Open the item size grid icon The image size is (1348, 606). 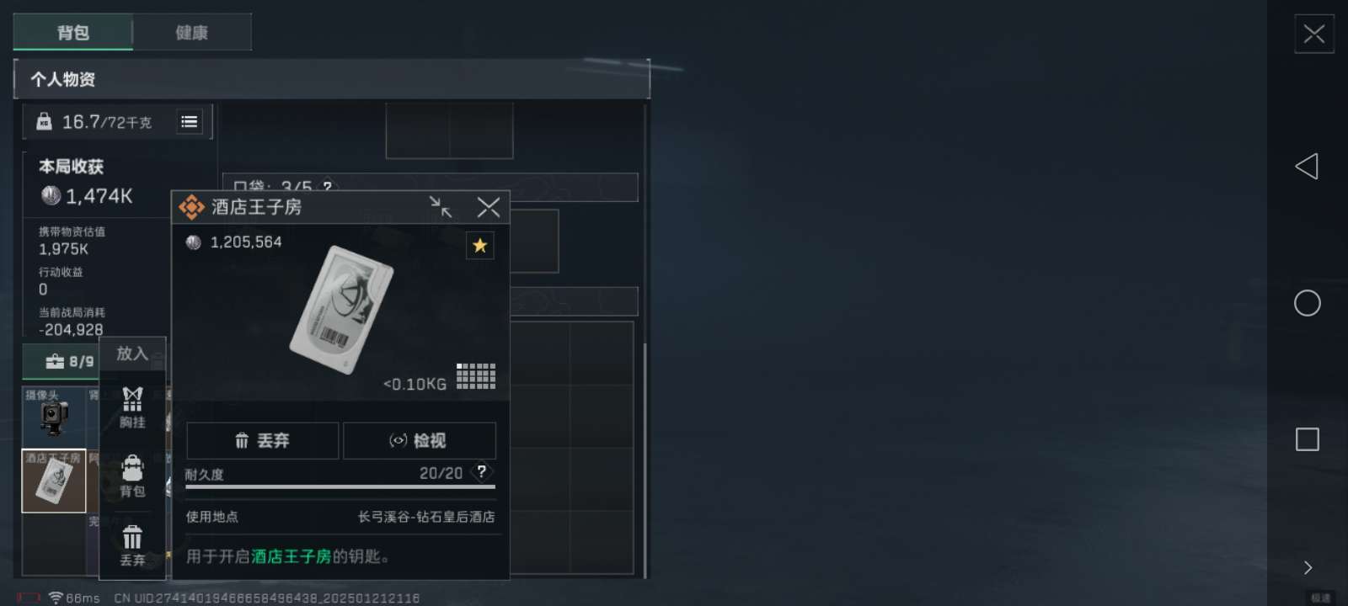(476, 376)
